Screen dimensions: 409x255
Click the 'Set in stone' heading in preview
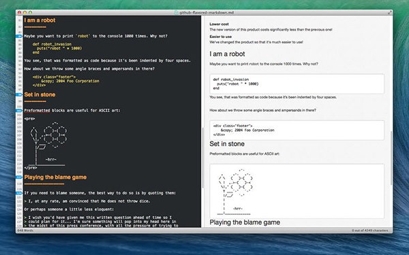(227, 144)
